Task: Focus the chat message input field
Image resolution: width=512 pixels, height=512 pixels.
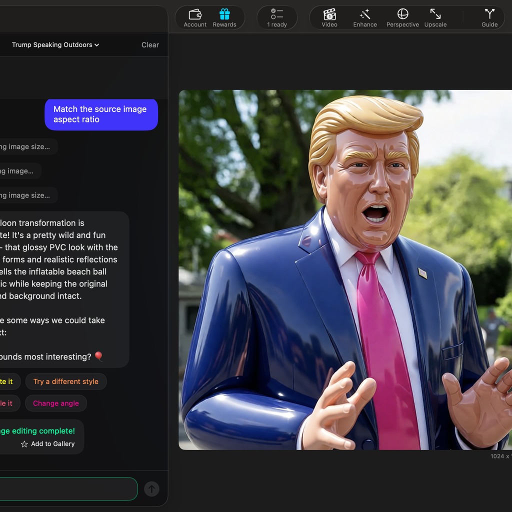Action: (67, 489)
